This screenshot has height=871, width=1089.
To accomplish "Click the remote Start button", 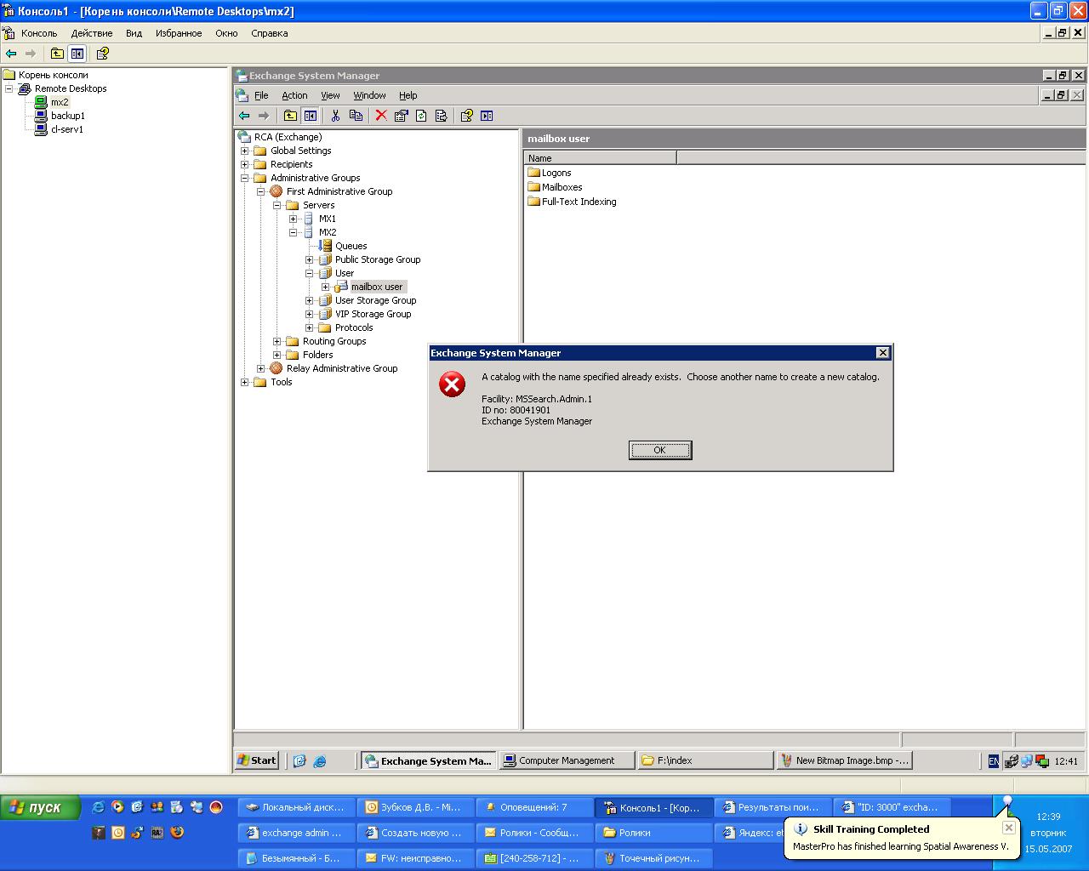I will click(257, 760).
